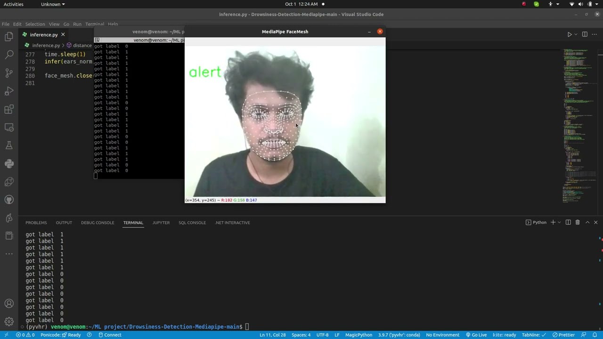Open the Unknown application menu
The image size is (603, 339).
[53, 4]
